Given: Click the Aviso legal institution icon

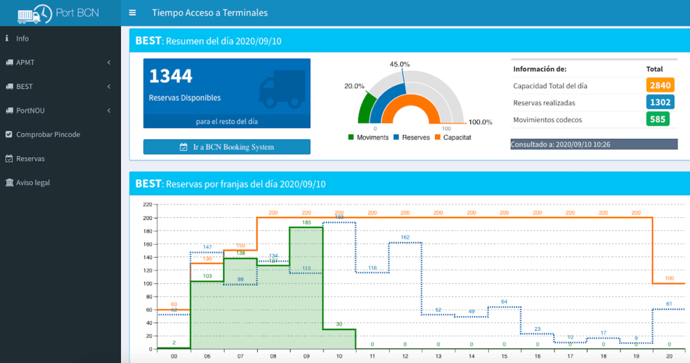Looking at the screenshot, I should click(9, 182).
